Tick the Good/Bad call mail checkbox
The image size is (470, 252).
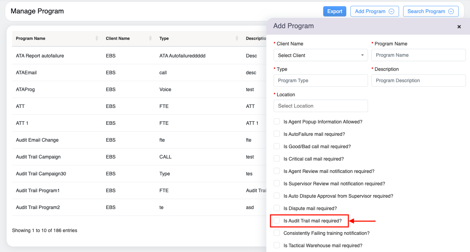point(277,146)
